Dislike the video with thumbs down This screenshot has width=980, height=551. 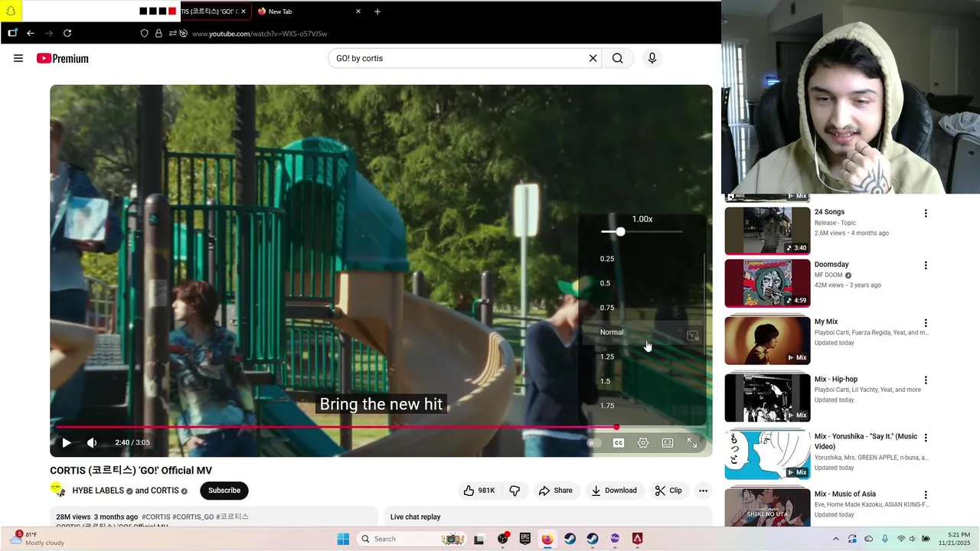pos(514,491)
